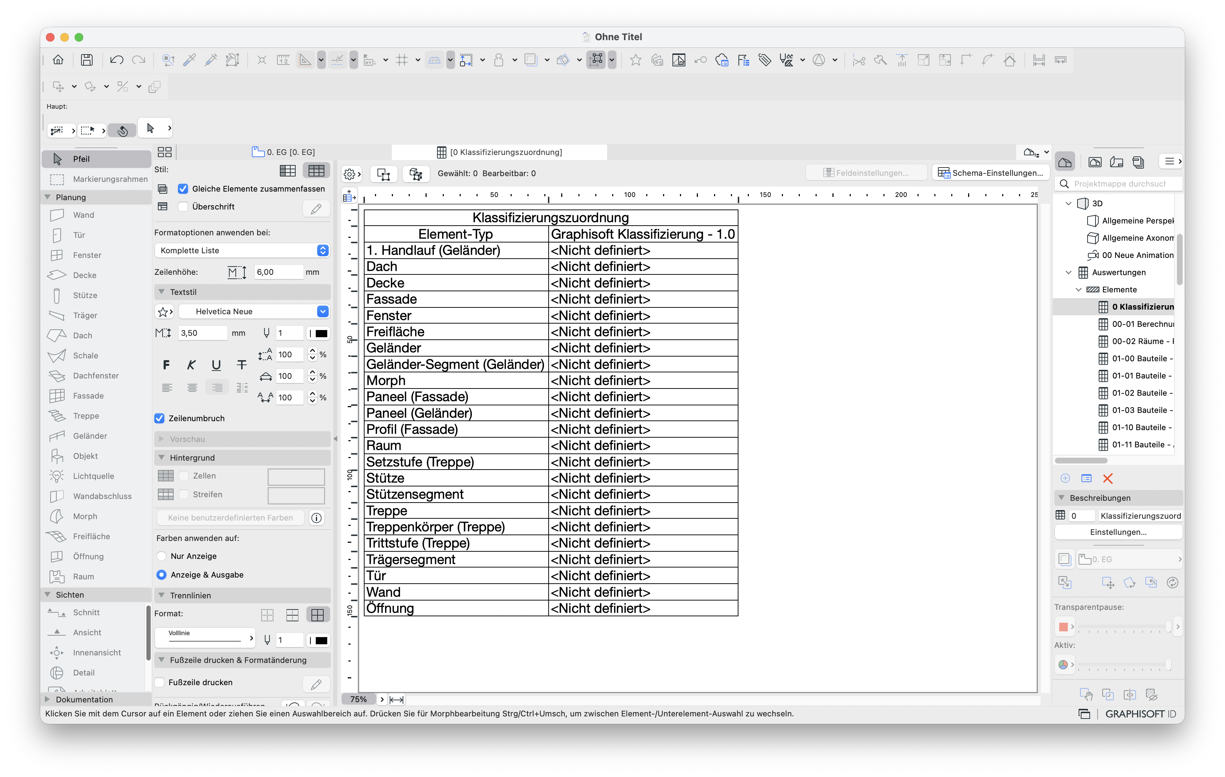The height and width of the screenshot is (777, 1225).
Task: Select the Wand tool in toolbox
Action: 84,215
